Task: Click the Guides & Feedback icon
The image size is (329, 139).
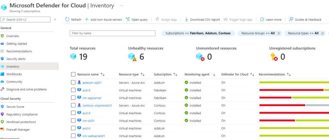Action: coord(291,20)
